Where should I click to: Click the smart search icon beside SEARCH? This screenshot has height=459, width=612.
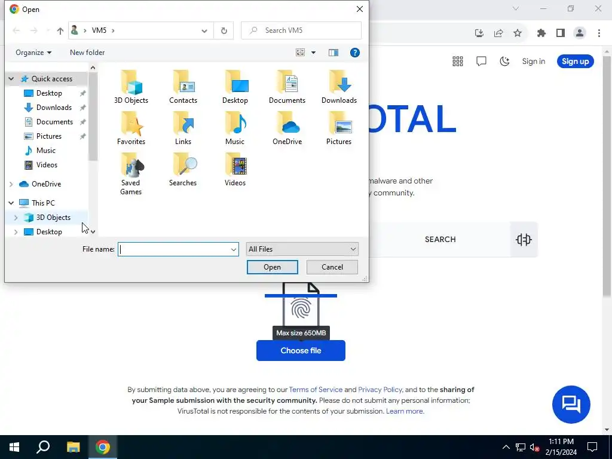(x=524, y=239)
